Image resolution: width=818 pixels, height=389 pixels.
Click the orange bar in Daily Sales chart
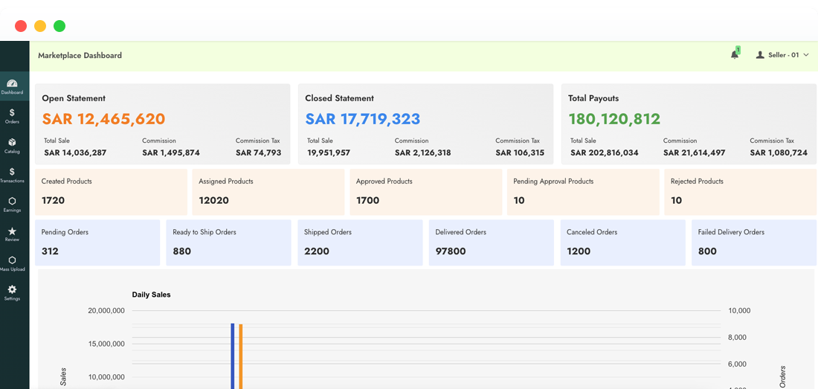[x=241, y=356]
